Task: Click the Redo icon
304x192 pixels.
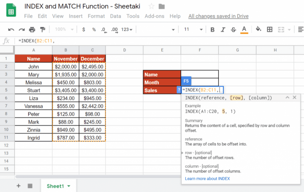Action: (22, 30)
